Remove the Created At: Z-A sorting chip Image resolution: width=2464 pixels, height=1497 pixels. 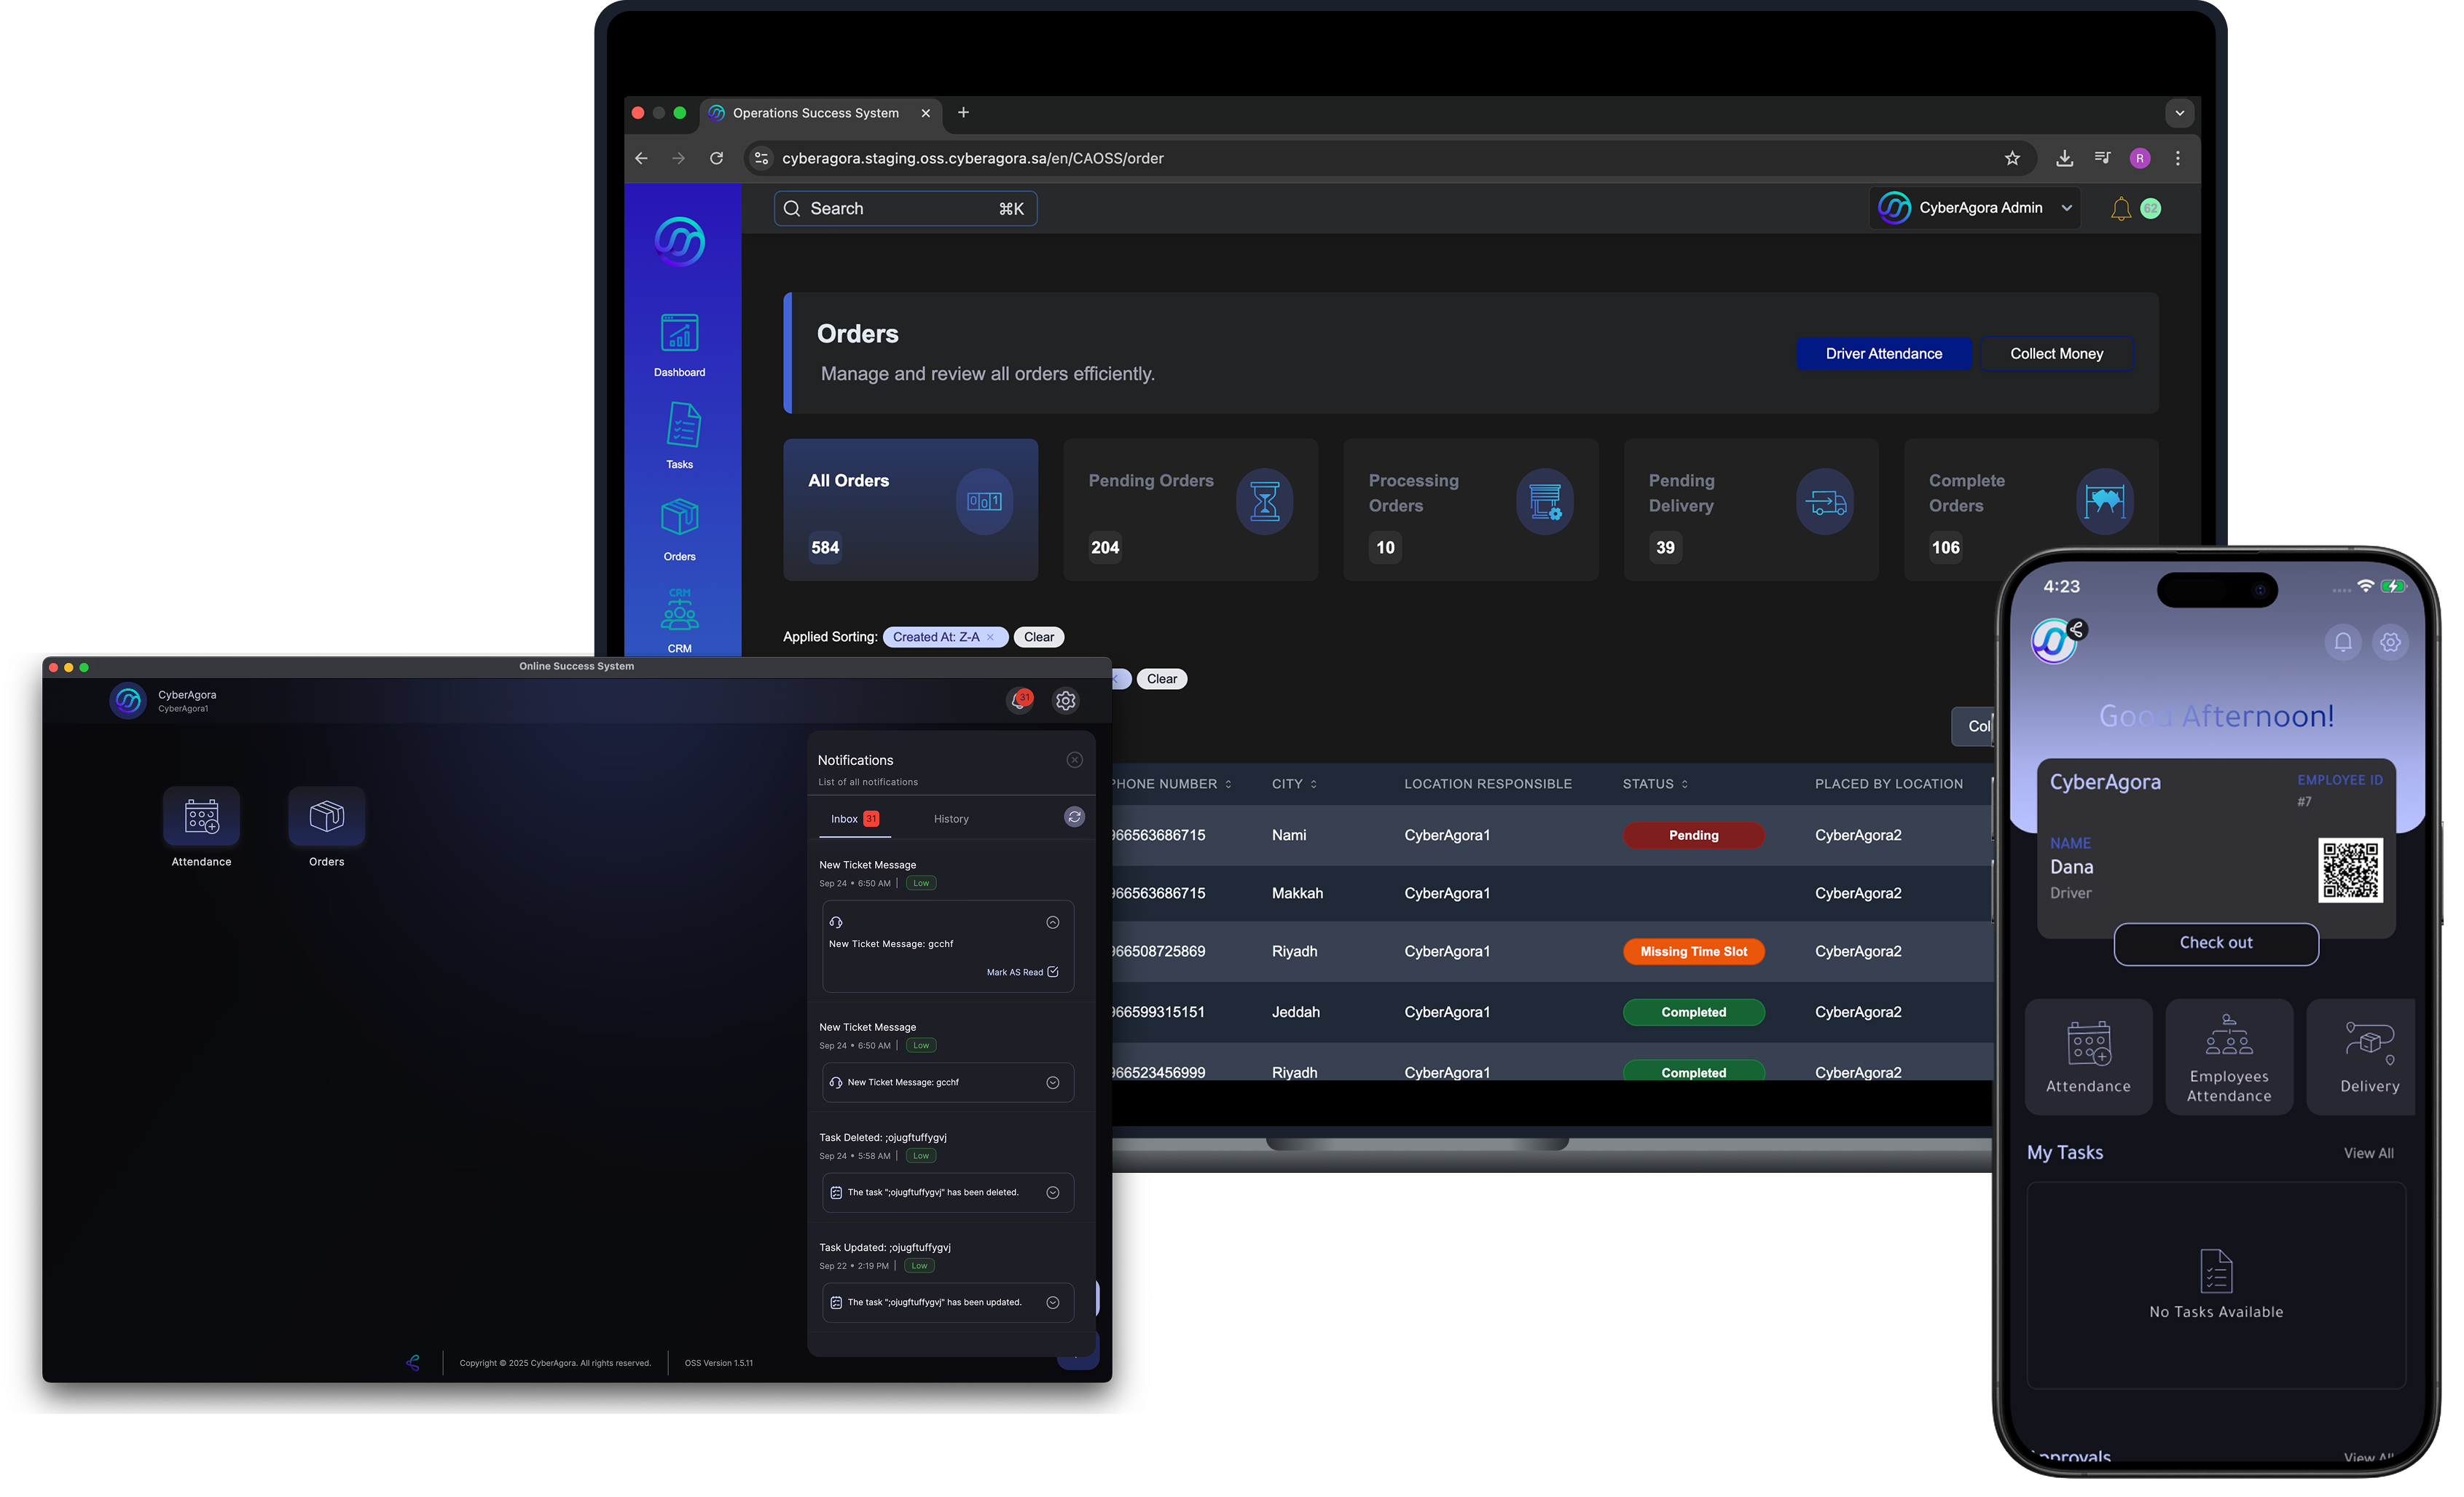point(990,637)
